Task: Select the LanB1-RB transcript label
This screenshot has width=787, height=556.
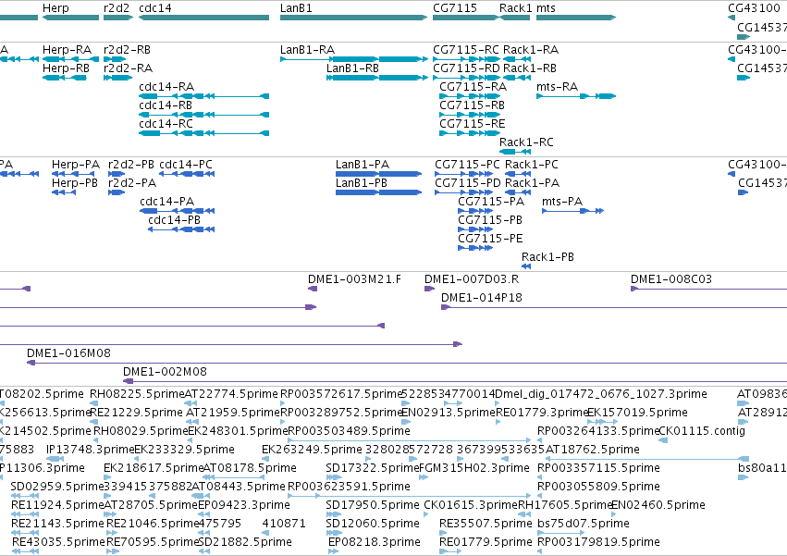Action: 353,68
